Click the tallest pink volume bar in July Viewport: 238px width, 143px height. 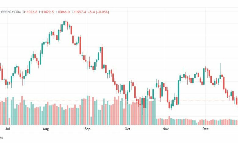pyautogui.click(x=22, y=110)
